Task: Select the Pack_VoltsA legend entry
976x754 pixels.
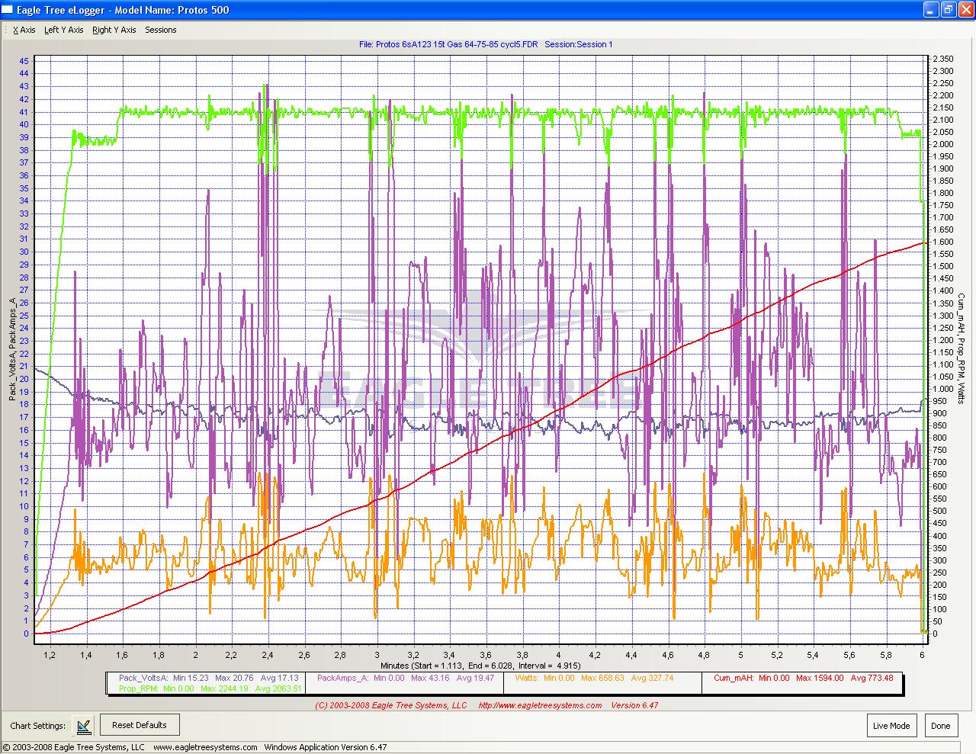Action: pyautogui.click(x=143, y=678)
